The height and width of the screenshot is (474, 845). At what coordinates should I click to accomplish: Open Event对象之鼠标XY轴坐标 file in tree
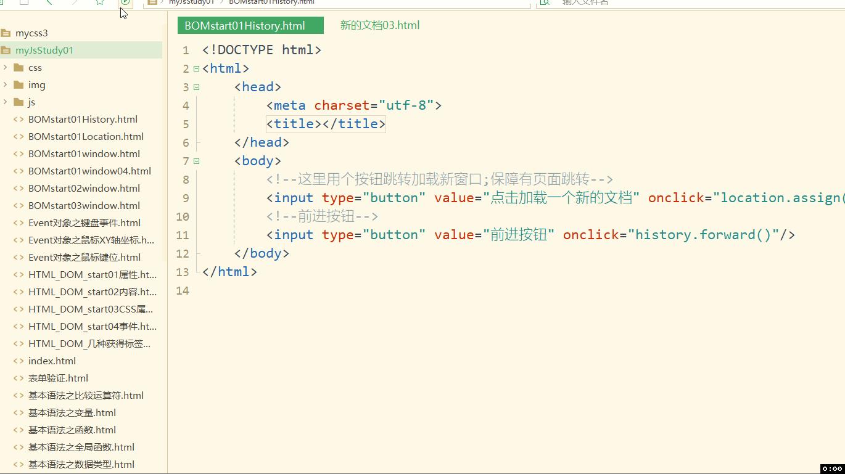tap(91, 240)
